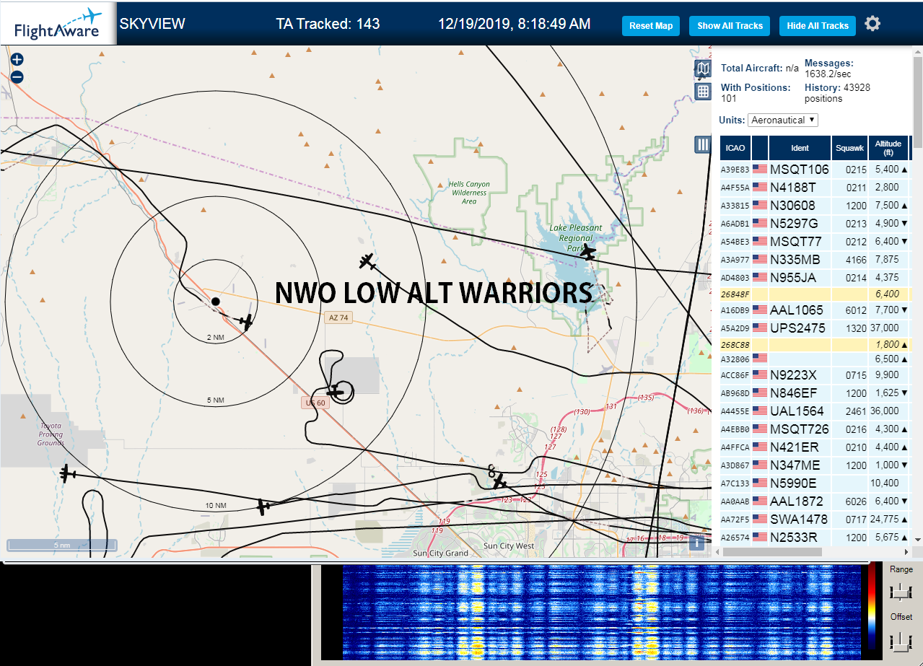Select the AAL1065 row

815,310
